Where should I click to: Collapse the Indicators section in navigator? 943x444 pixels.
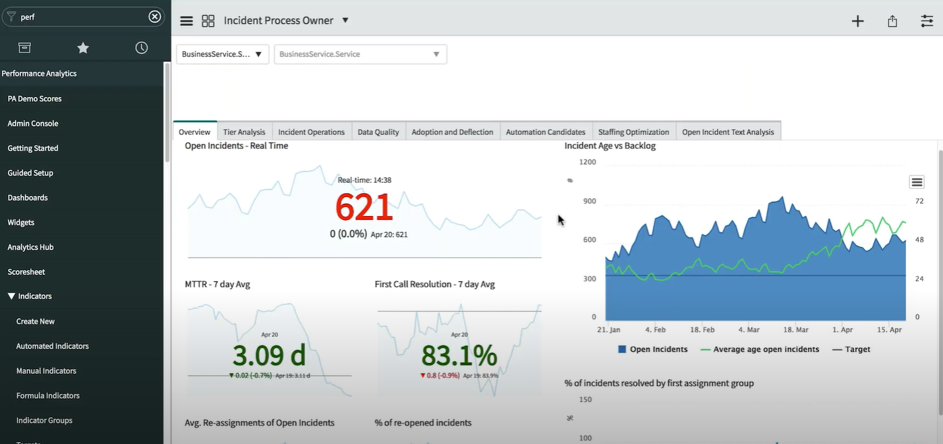pos(11,296)
